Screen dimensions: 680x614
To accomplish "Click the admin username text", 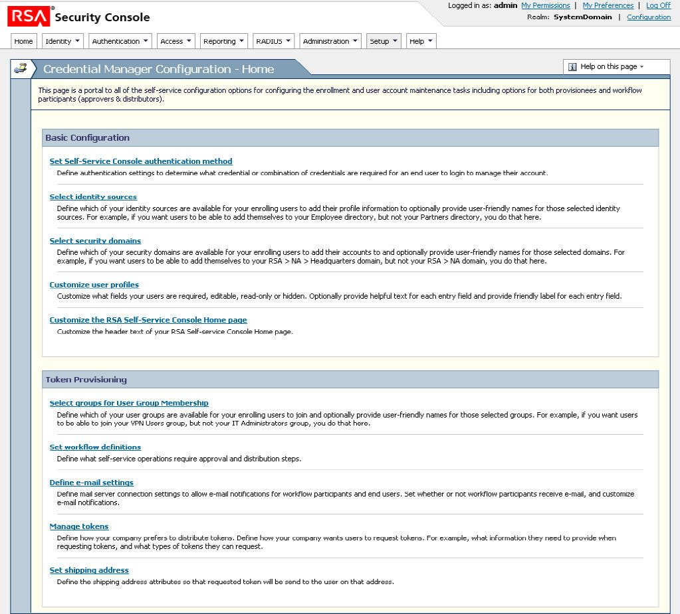I will click(505, 5).
